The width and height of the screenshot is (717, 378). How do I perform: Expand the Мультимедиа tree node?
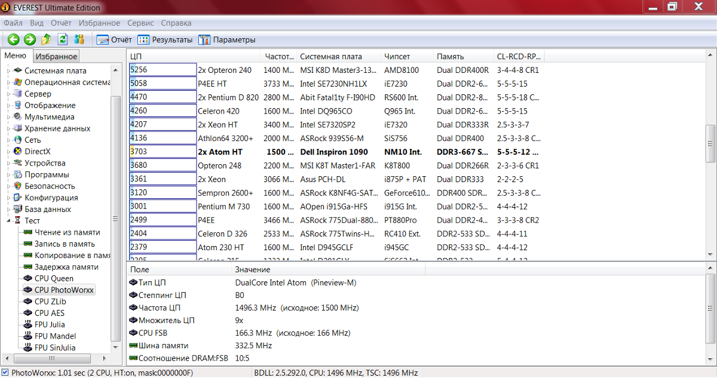pos(9,117)
